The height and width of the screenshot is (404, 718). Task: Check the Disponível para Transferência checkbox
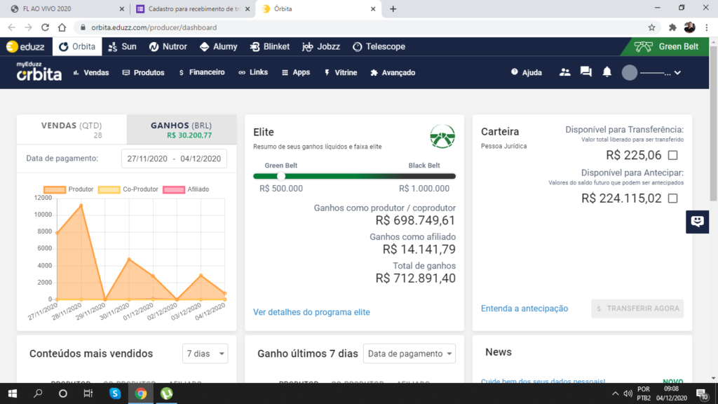(672, 155)
